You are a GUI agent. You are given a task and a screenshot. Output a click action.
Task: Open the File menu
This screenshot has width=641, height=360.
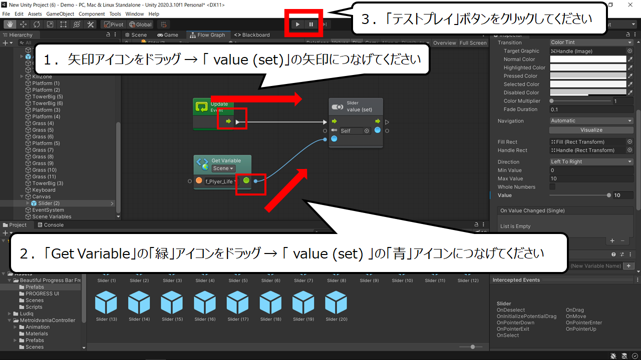click(6, 14)
